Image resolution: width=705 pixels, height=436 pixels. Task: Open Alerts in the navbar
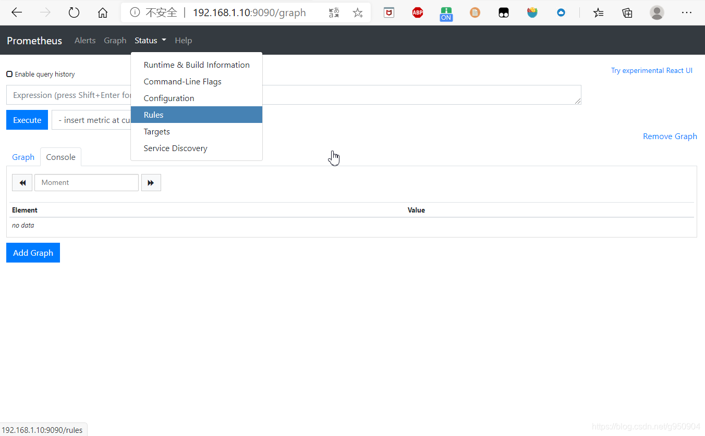(x=85, y=40)
